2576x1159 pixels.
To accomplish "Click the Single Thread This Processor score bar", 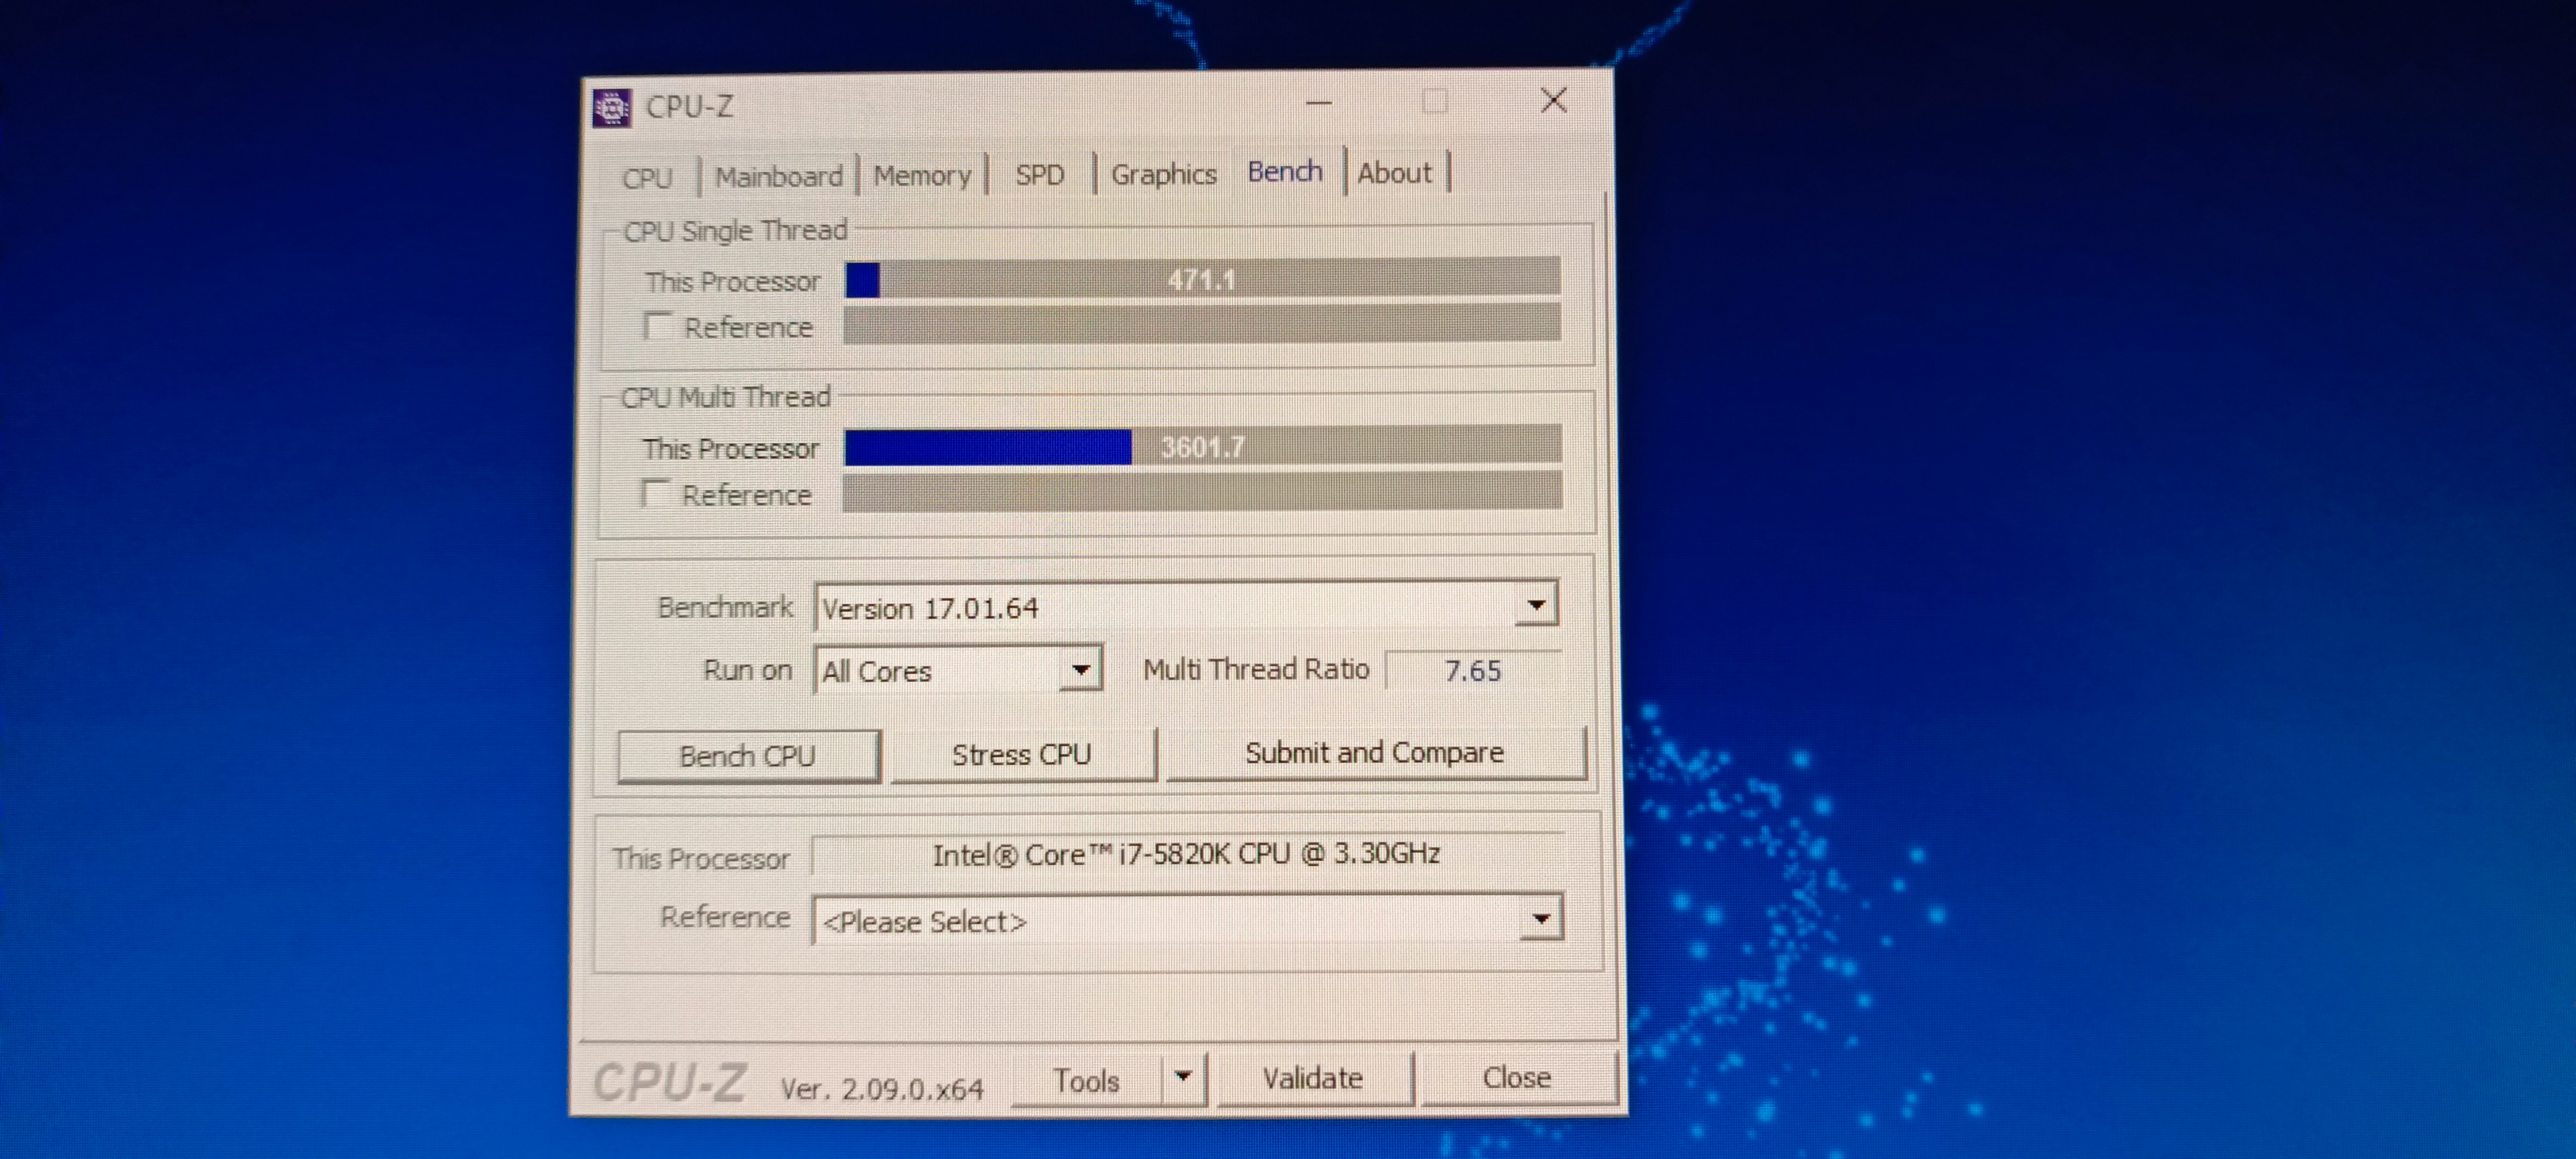I will click(x=1202, y=278).
